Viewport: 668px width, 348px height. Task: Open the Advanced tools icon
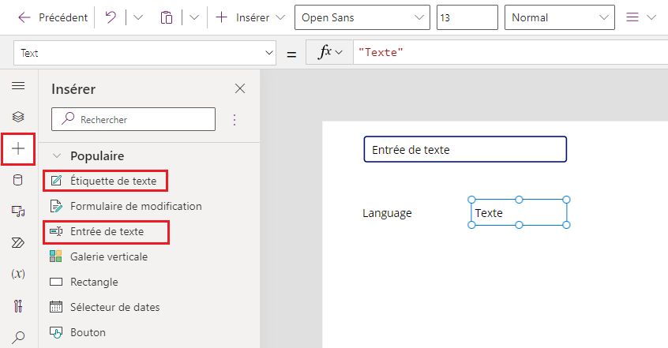pos(18,305)
